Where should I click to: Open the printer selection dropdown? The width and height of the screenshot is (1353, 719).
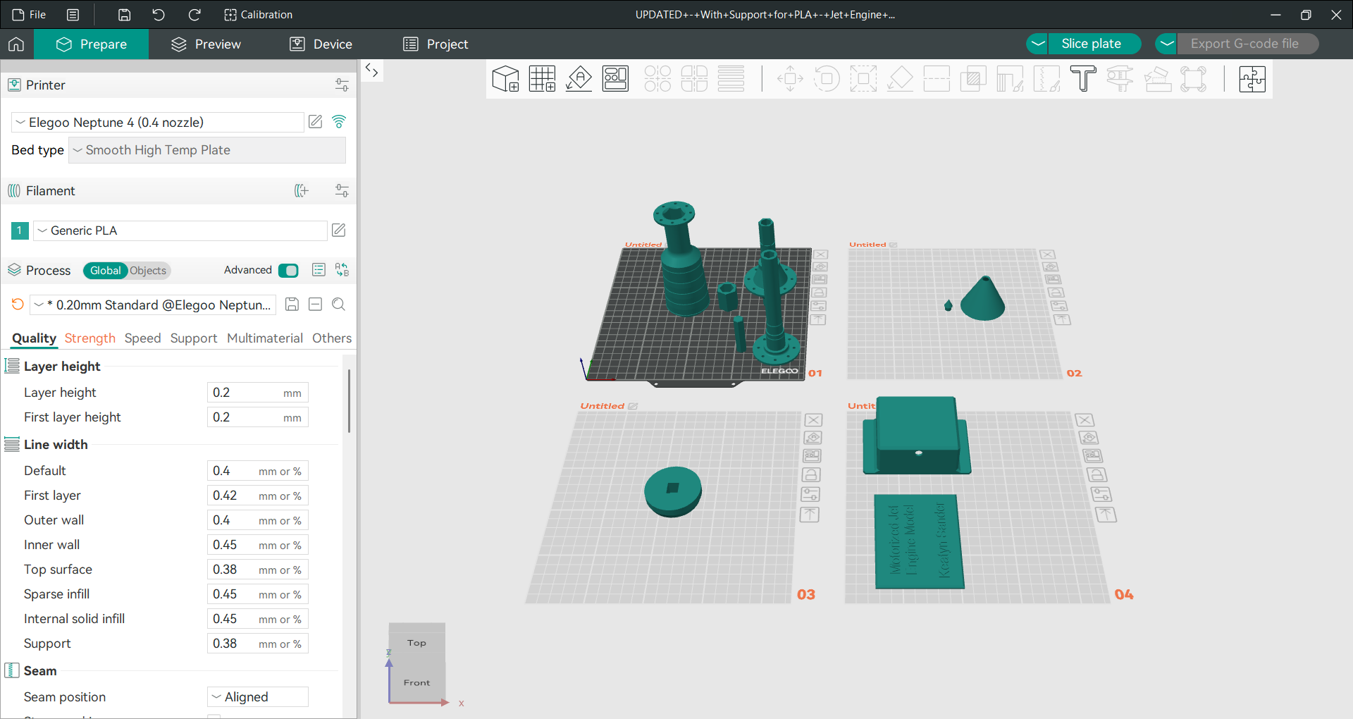(158, 123)
